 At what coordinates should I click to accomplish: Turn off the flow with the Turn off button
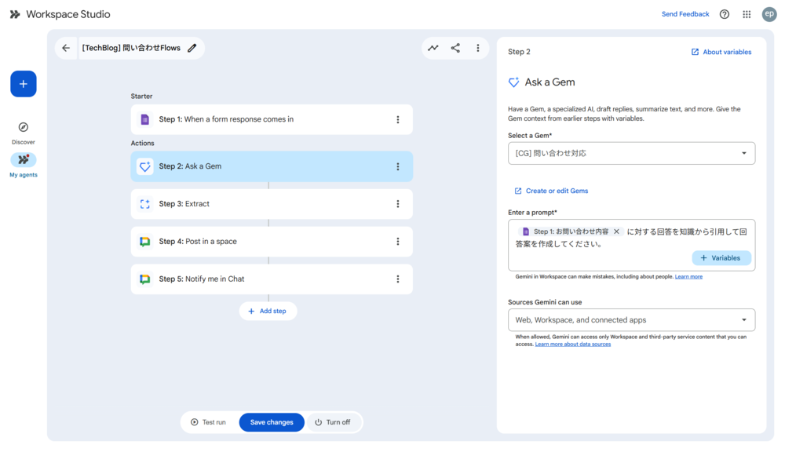point(333,422)
